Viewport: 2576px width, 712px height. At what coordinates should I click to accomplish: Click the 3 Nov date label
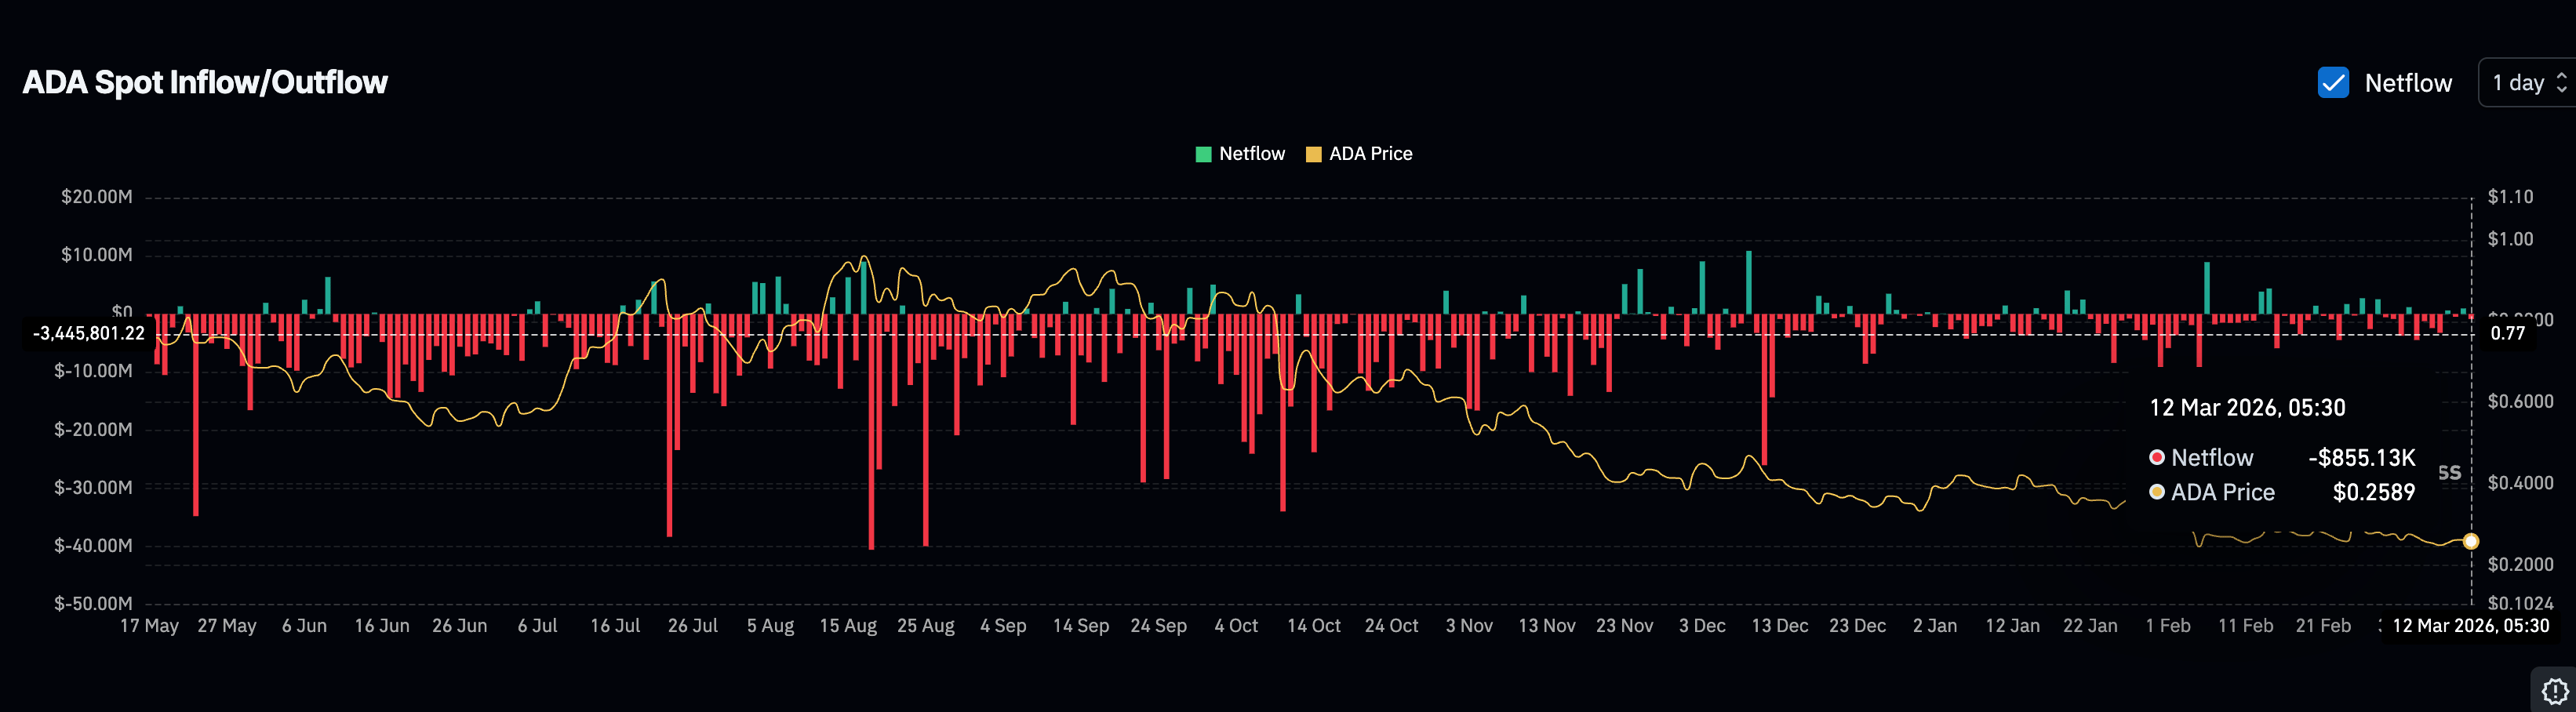pos(1469,626)
